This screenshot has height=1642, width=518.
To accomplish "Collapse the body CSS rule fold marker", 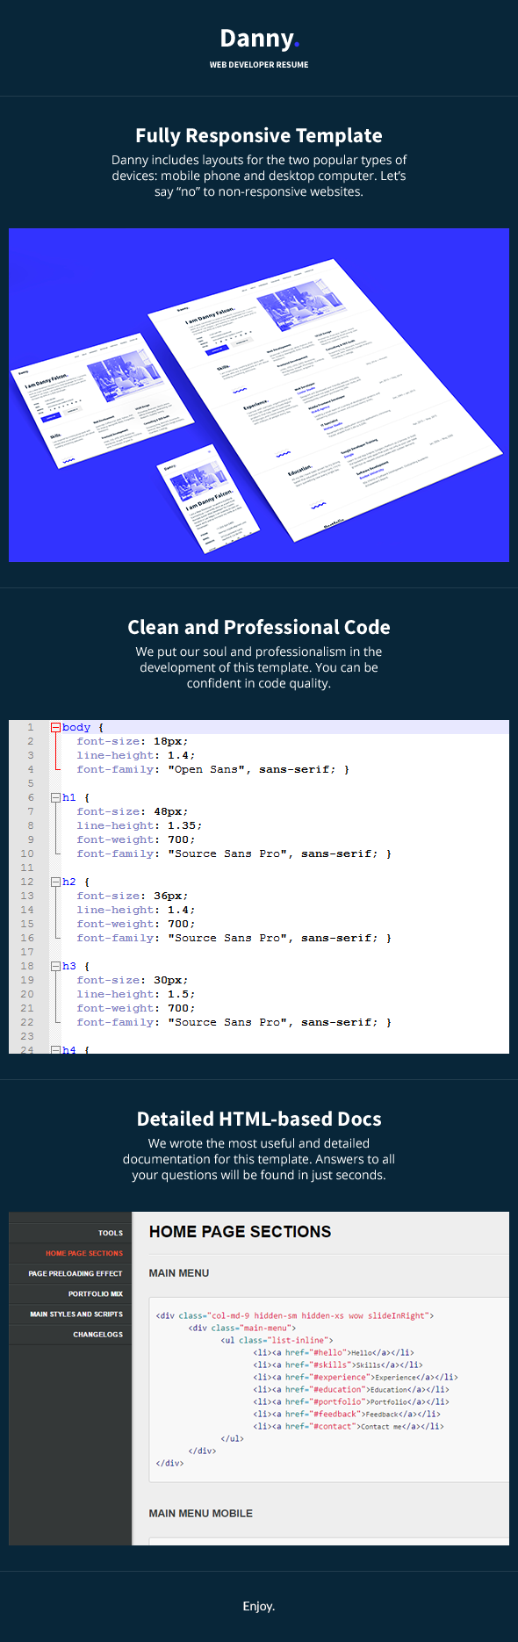I will (55, 727).
